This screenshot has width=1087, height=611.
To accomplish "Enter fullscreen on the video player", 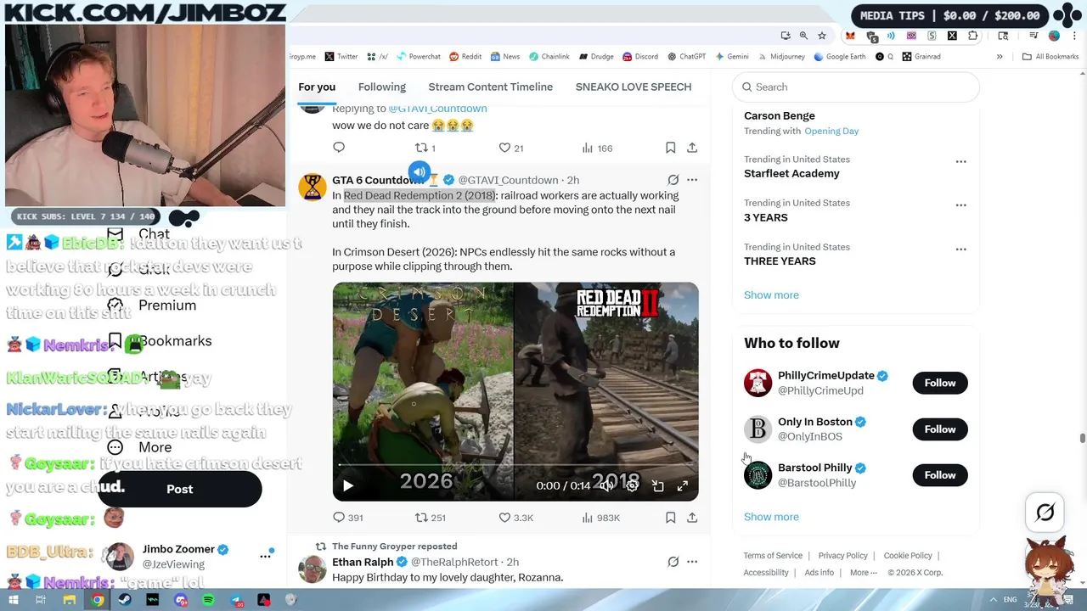I will point(682,486).
